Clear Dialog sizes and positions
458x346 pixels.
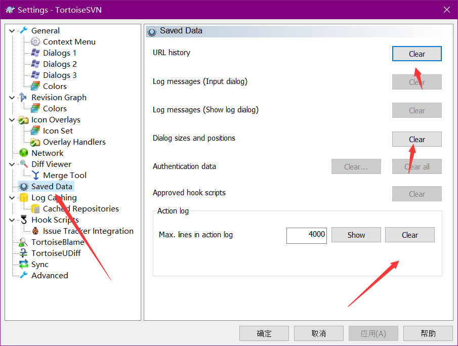[x=417, y=139]
